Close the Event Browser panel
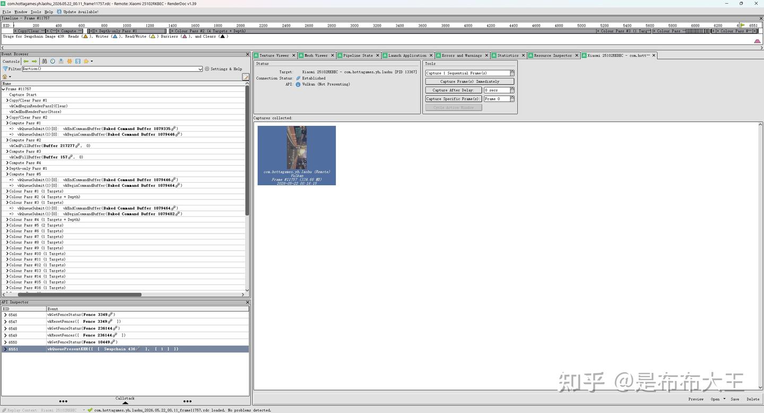Image resolution: width=764 pixels, height=413 pixels. pos(247,54)
